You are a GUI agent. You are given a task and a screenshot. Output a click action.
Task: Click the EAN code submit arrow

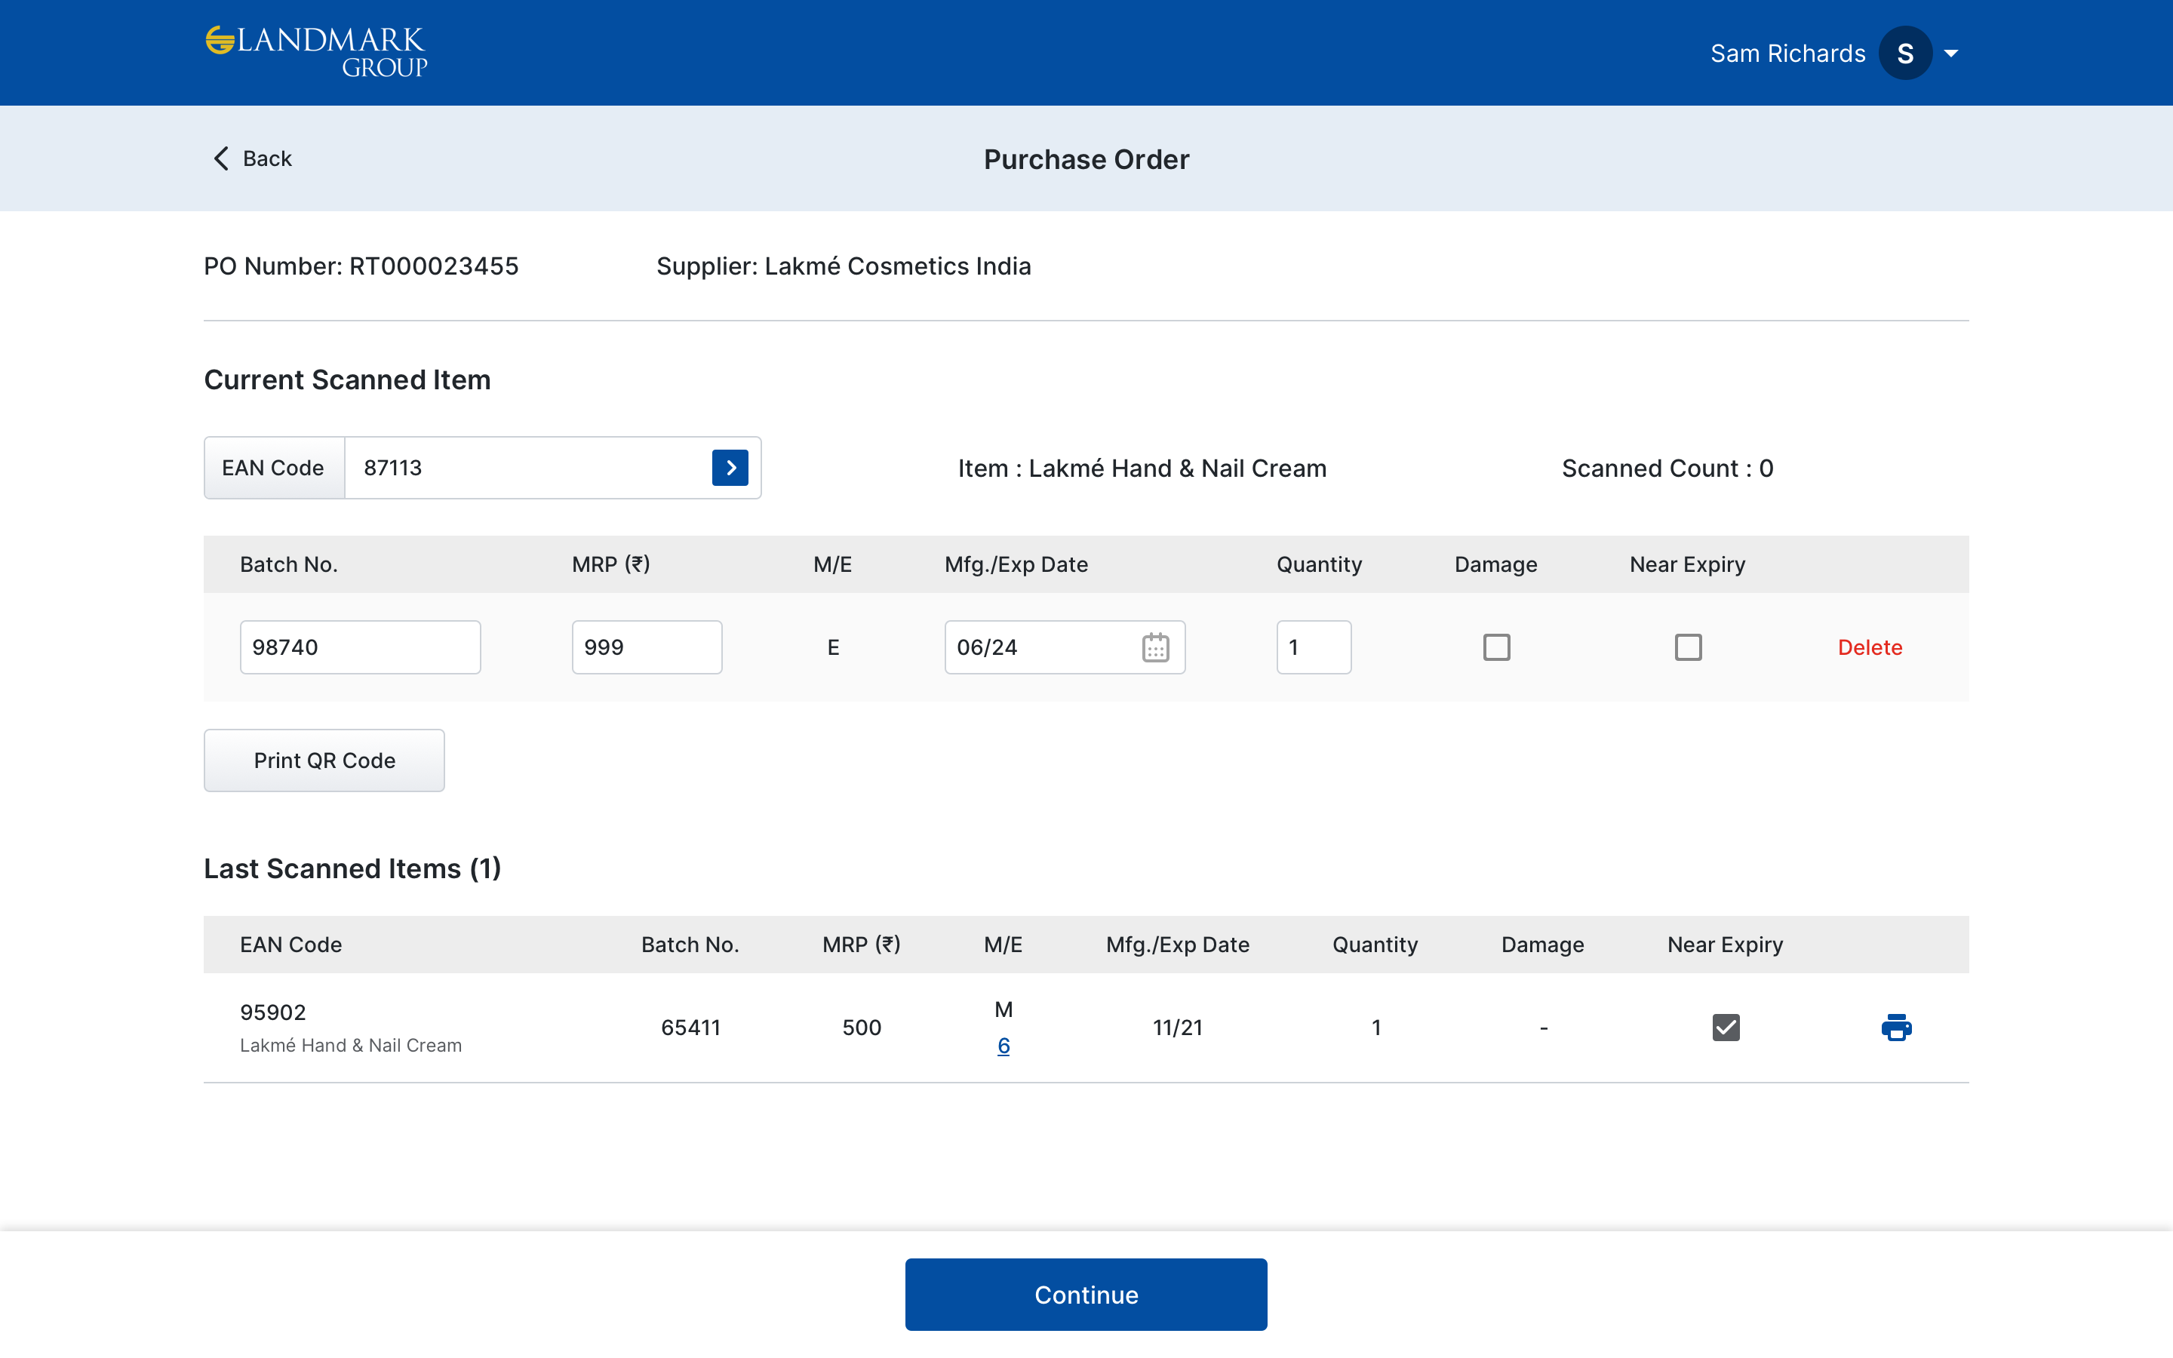point(730,468)
